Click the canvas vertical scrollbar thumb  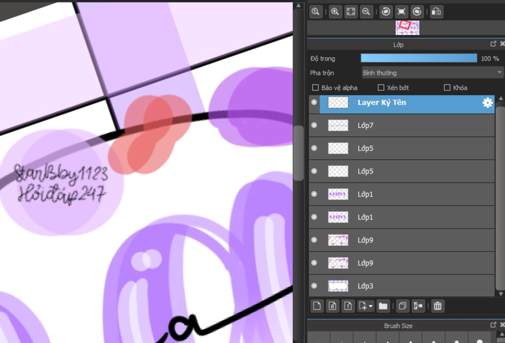(x=298, y=153)
